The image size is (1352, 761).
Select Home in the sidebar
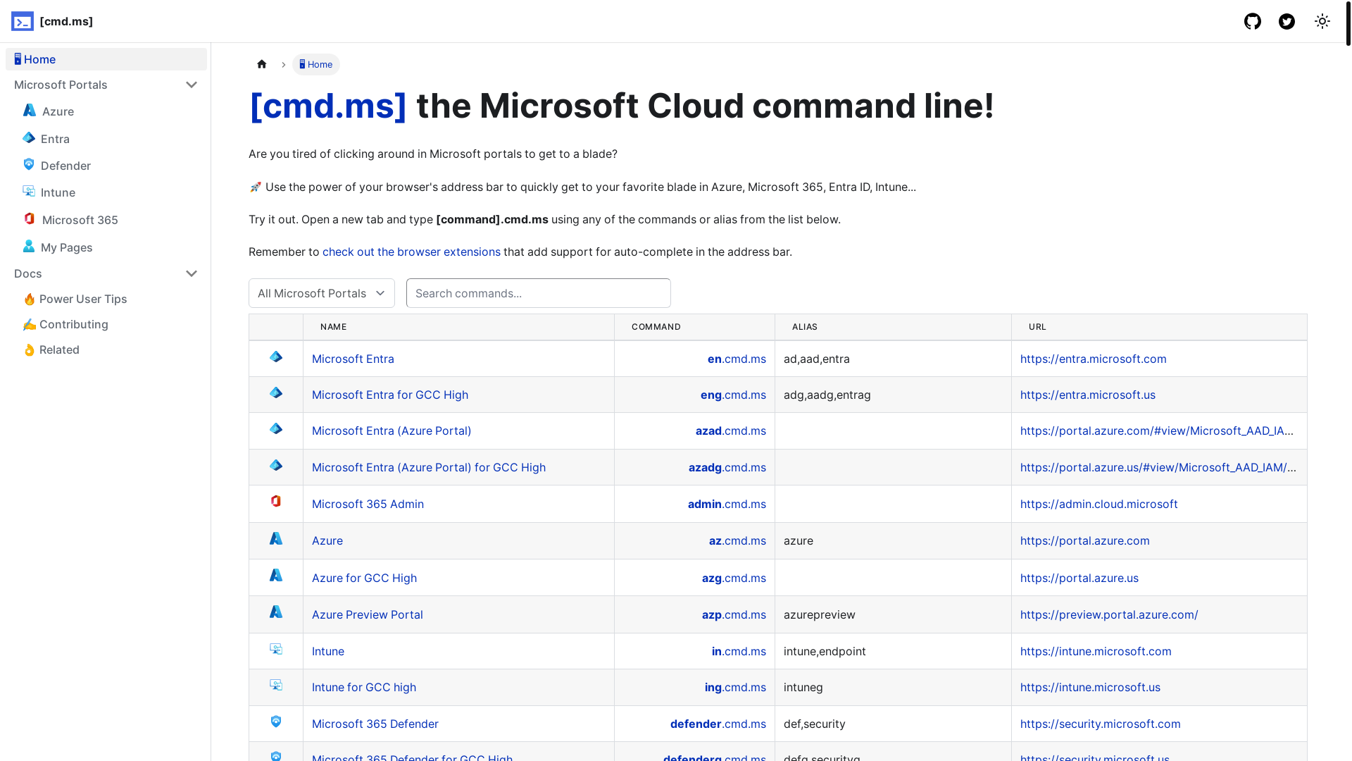click(x=106, y=59)
